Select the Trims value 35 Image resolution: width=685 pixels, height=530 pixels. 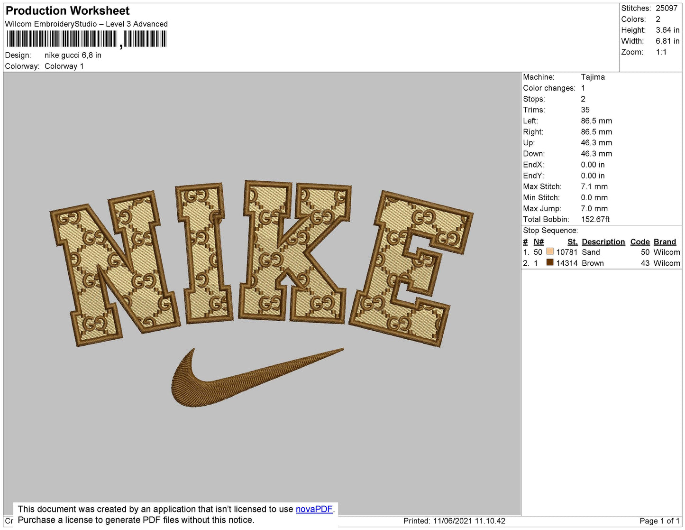[585, 110]
